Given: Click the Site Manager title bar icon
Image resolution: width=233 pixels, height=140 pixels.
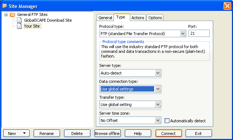Looking at the screenshot, I should [5, 6].
